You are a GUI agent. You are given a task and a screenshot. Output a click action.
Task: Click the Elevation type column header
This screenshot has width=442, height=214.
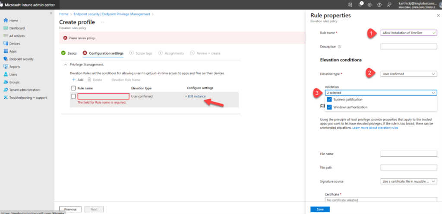141,88
